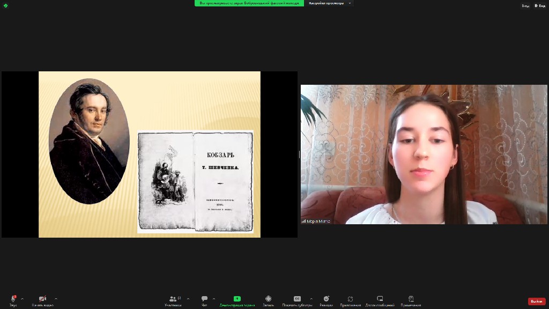
Task: Click the green screen-sharing notification banner
Action: point(249,3)
